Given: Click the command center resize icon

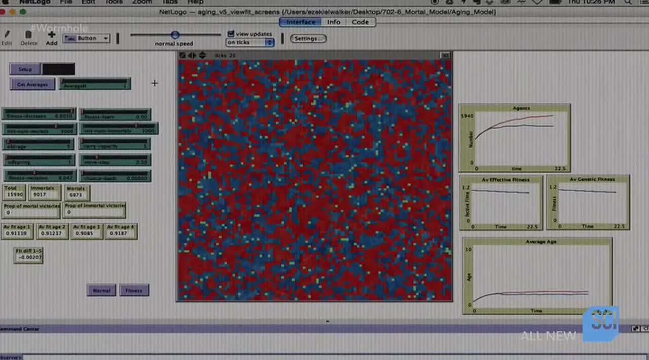Looking at the screenshot, I should click(636, 329).
